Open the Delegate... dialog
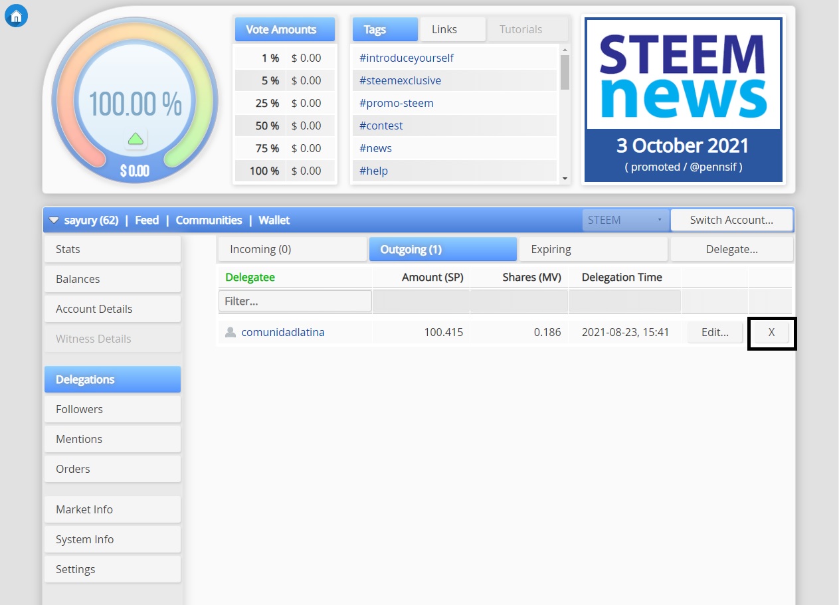This screenshot has height=605, width=839. pyautogui.click(x=731, y=249)
